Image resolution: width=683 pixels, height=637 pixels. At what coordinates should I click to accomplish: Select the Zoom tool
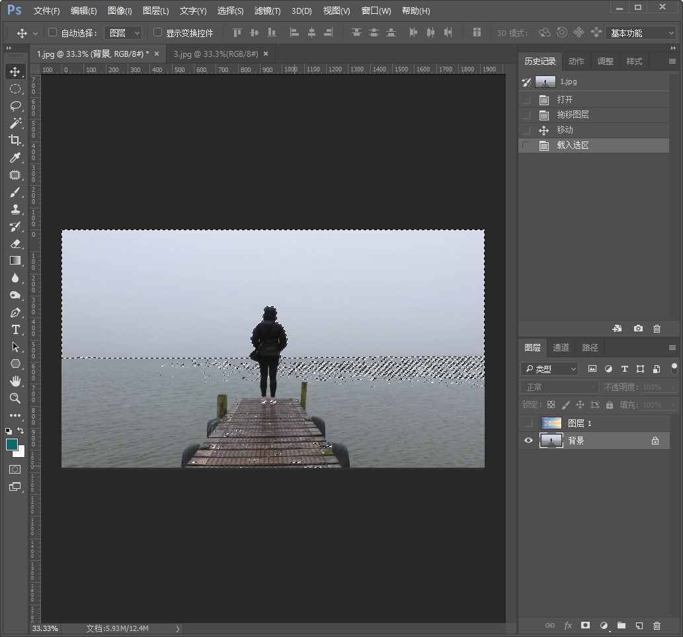pos(15,398)
